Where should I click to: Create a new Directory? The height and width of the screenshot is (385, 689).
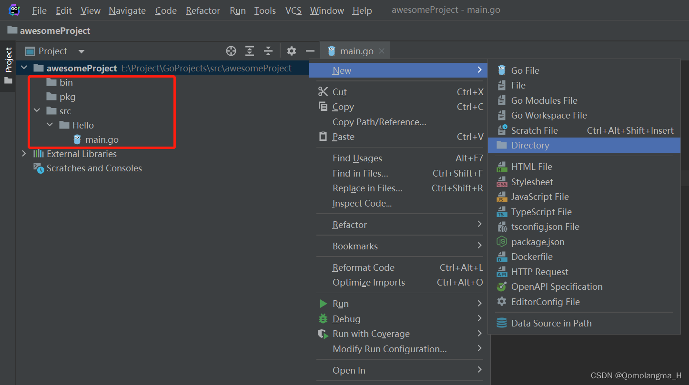point(584,145)
